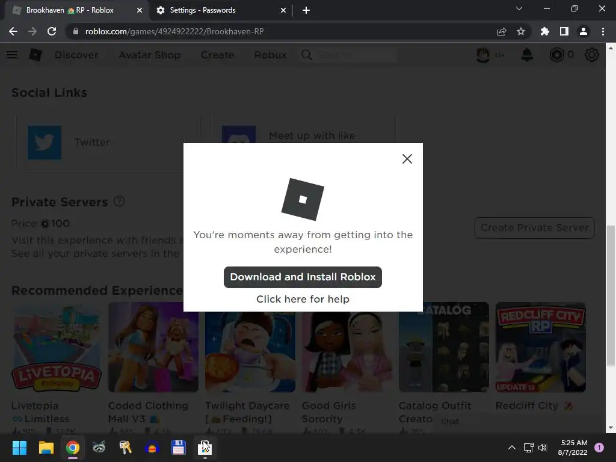Click the Private Servers help icon
The width and height of the screenshot is (616, 462).
[x=119, y=201]
